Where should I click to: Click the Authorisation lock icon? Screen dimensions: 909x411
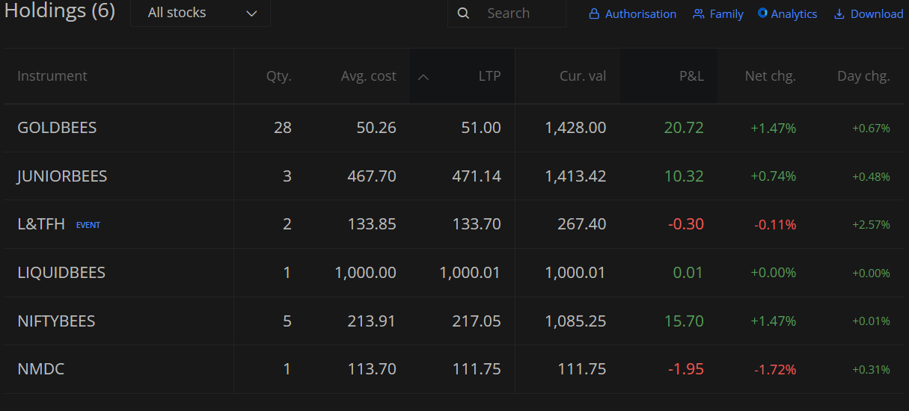(x=594, y=13)
